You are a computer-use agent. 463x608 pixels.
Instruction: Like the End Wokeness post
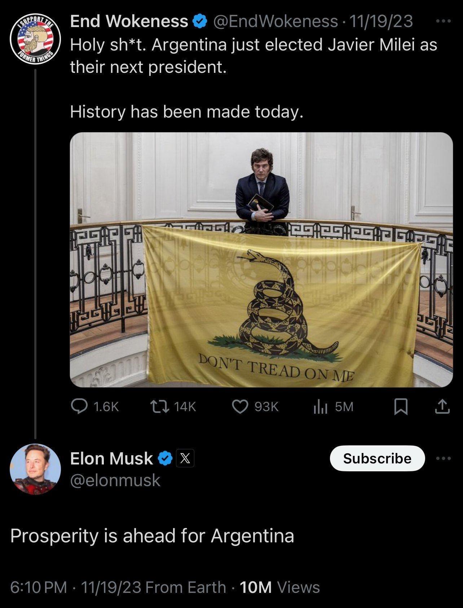click(240, 407)
